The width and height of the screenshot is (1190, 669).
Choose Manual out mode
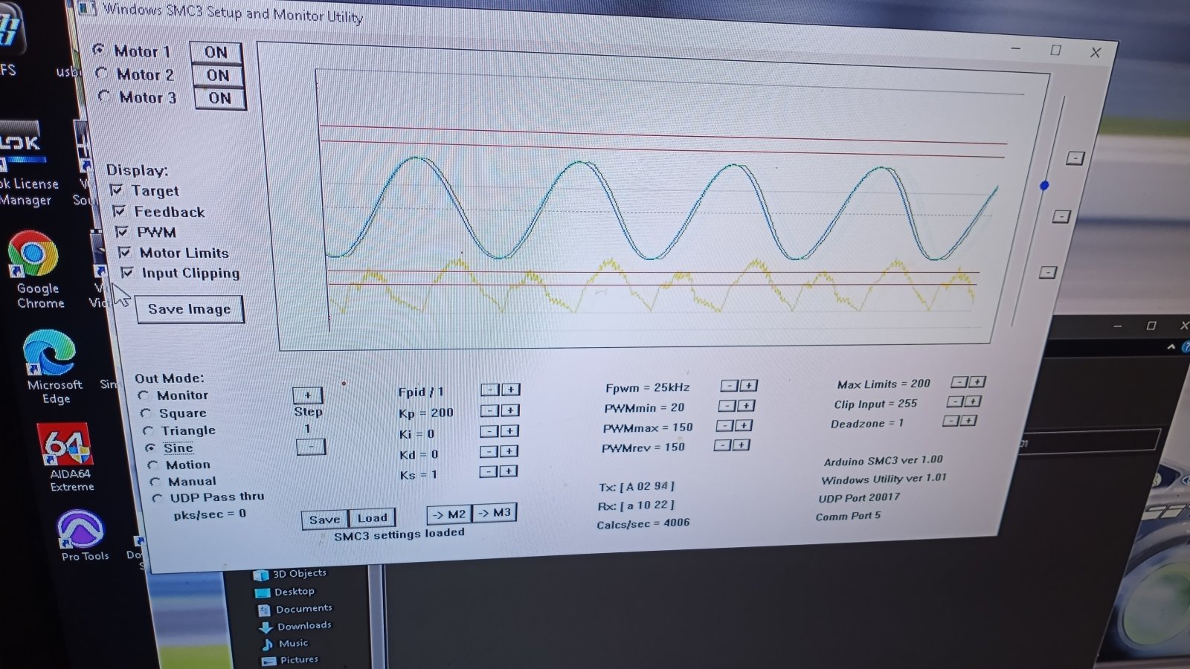click(155, 482)
